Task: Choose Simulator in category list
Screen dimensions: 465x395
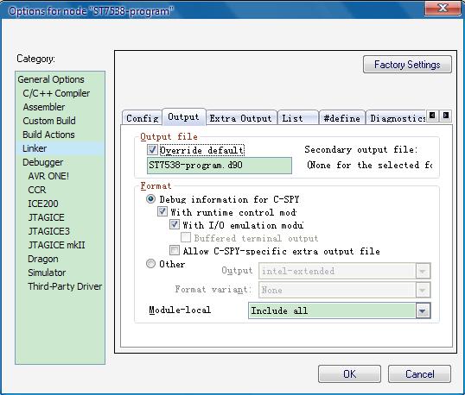Action: pyautogui.click(x=47, y=273)
